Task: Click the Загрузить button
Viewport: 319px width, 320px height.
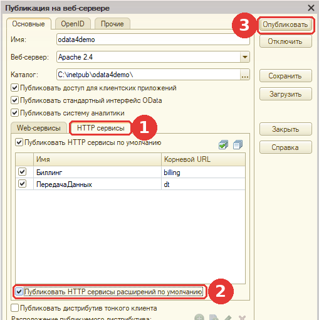Action: [x=285, y=94]
